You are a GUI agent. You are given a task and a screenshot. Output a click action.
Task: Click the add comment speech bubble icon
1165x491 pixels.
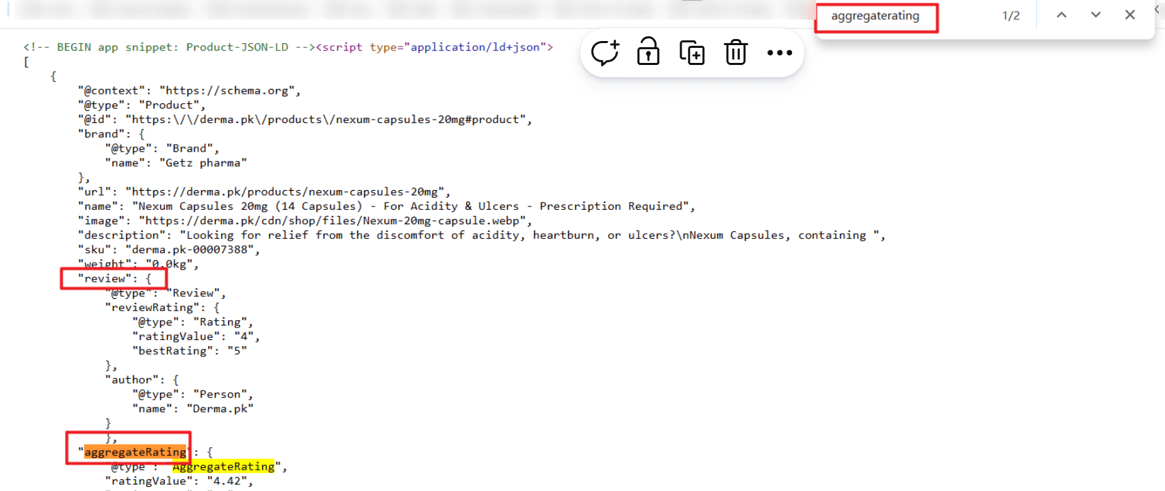pos(604,53)
